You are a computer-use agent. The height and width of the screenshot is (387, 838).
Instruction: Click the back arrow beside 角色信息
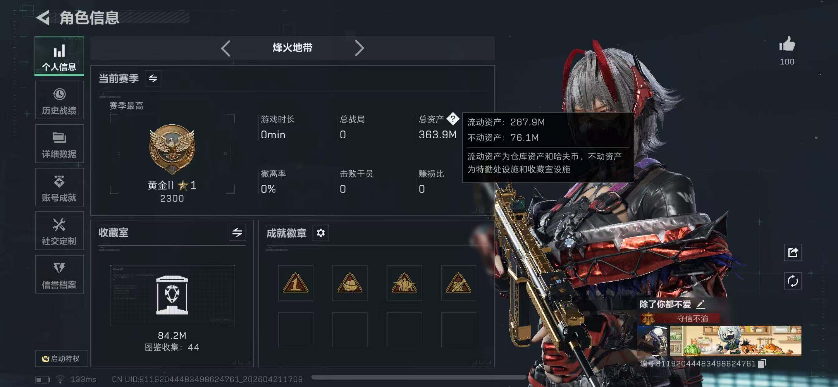[x=43, y=17]
